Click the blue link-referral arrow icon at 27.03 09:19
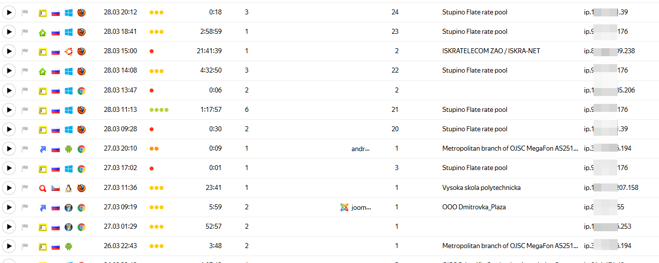 (43, 207)
